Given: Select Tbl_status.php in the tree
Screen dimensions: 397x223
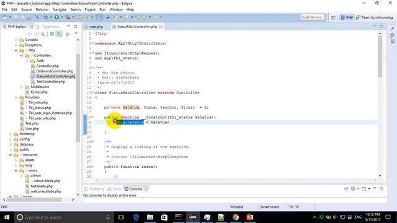Looking at the screenshot, I should (x=40, y=108).
